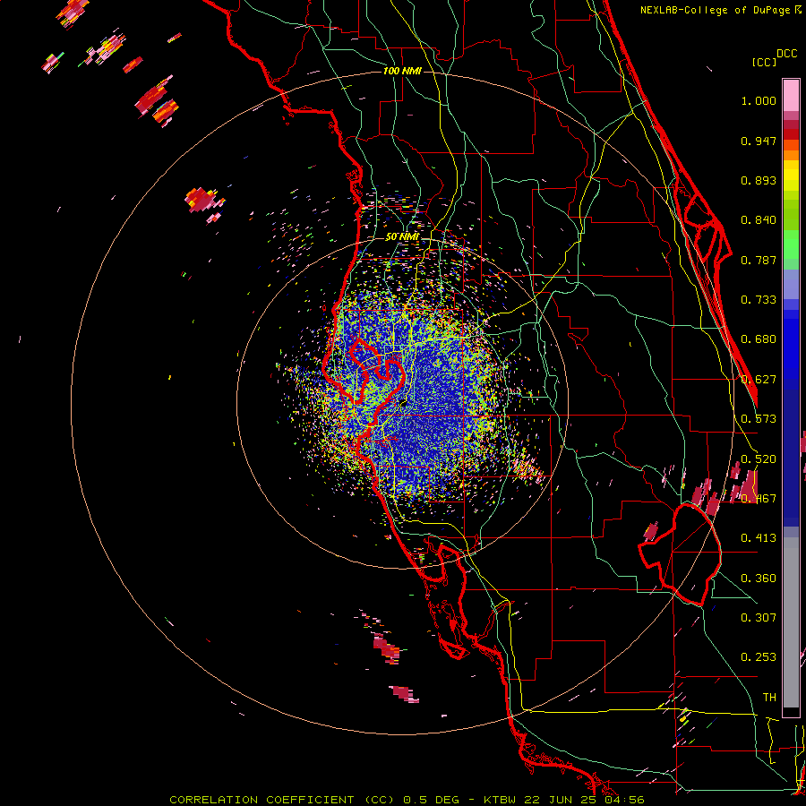Click the "DCC" label above the color scale
806x806 pixels.
pyautogui.click(x=786, y=54)
